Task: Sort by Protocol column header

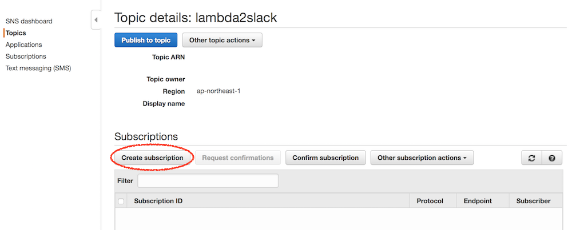Action: 430,201
